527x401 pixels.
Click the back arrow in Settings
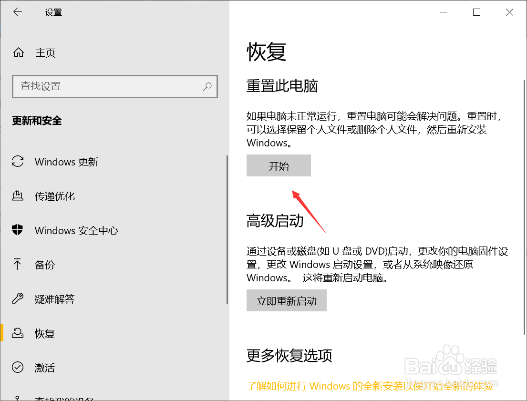pyautogui.click(x=17, y=12)
